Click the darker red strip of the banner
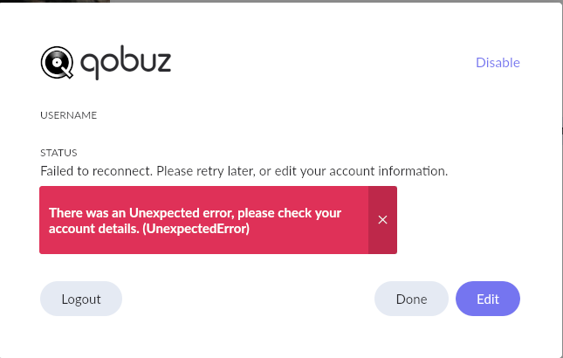 pos(382,220)
